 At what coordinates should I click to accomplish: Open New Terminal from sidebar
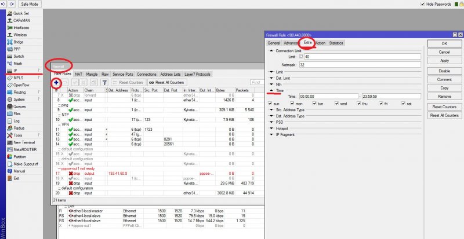[x=25, y=142]
